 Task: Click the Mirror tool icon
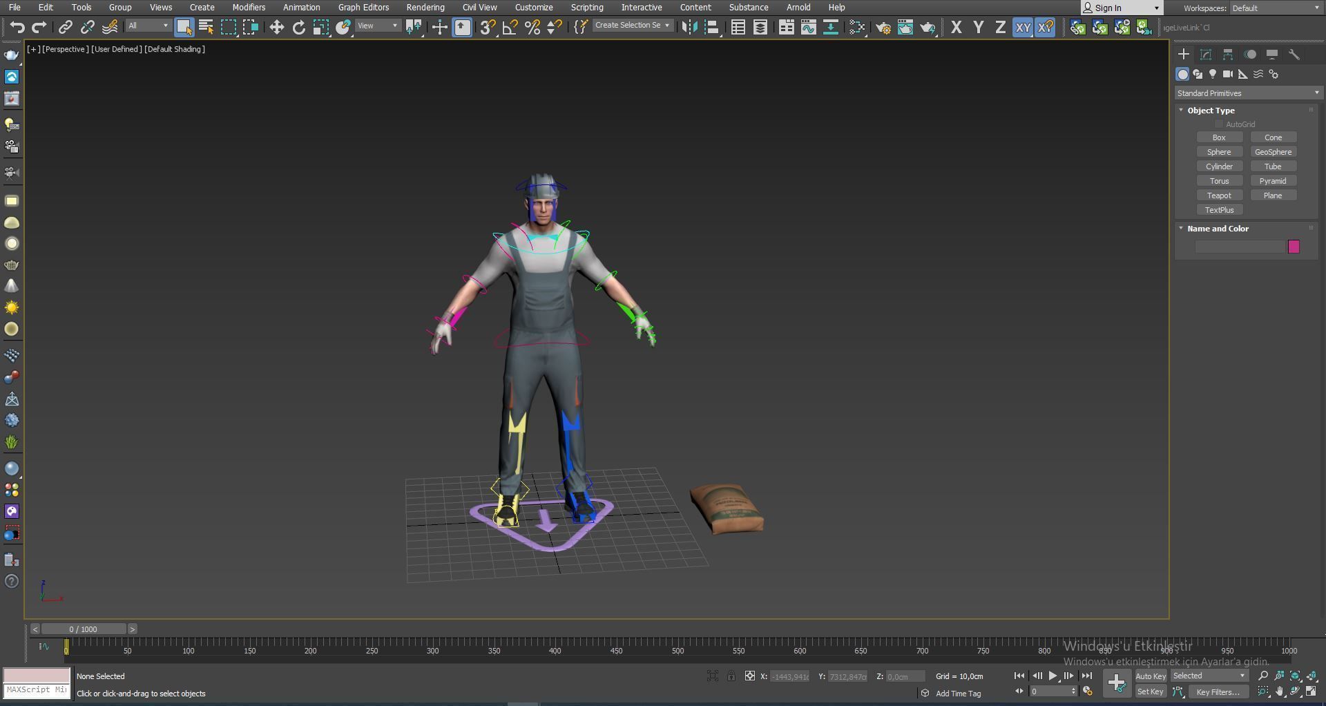pos(689,28)
